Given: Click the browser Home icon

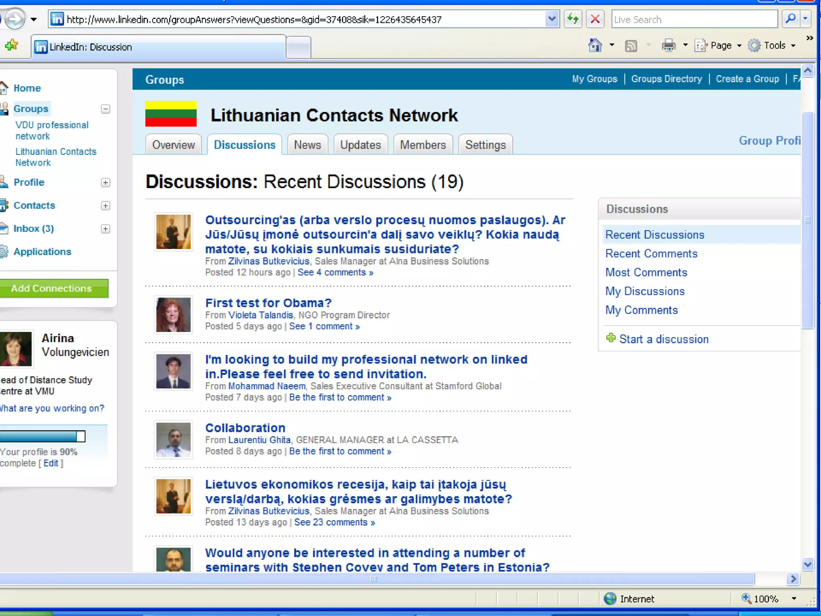Looking at the screenshot, I should pyautogui.click(x=595, y=46).
